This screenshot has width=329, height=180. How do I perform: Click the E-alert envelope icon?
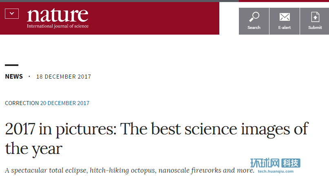tap(285, 17)
